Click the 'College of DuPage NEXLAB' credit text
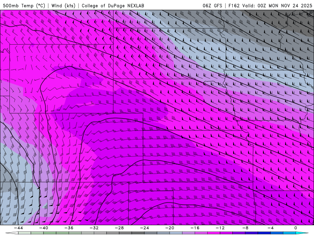The image size is (314, 235). pos(113,6)
